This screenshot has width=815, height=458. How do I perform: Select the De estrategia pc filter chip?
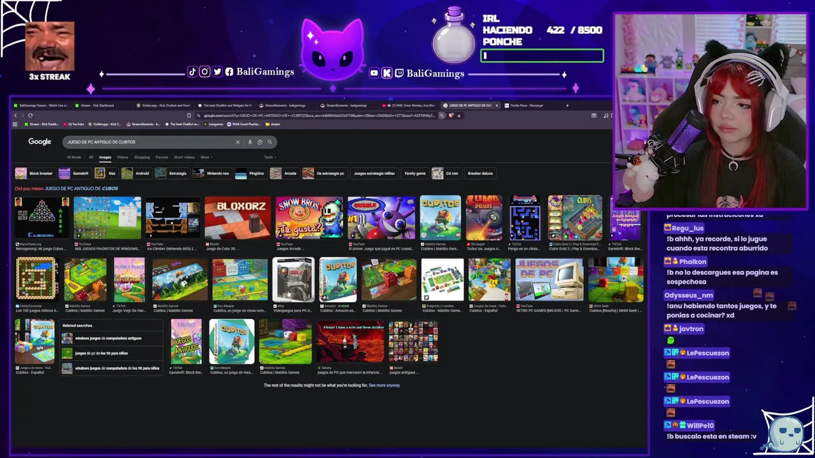tap(324, 173)
